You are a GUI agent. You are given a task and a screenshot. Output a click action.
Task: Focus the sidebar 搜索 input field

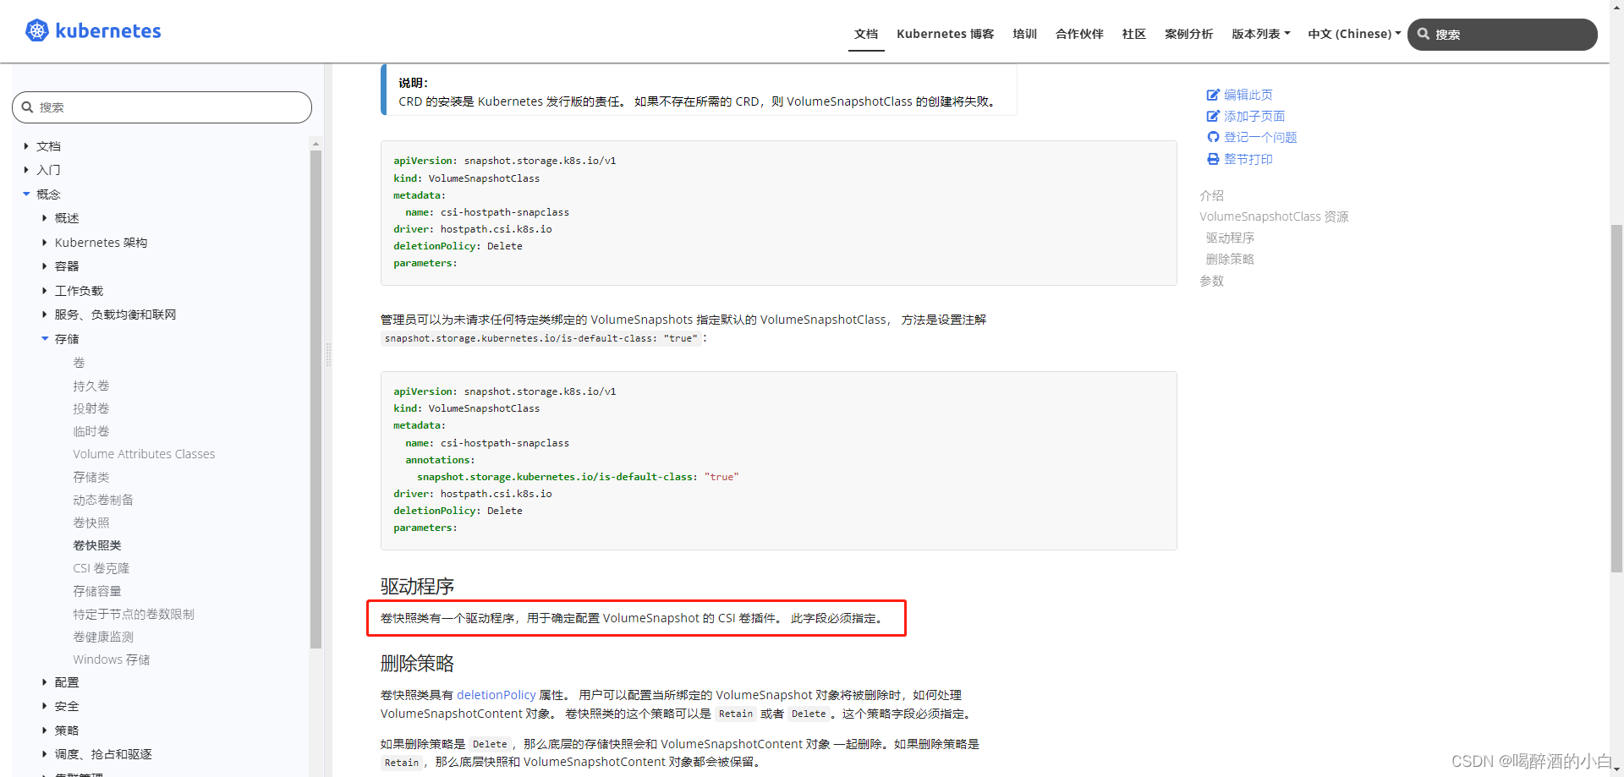162,107
